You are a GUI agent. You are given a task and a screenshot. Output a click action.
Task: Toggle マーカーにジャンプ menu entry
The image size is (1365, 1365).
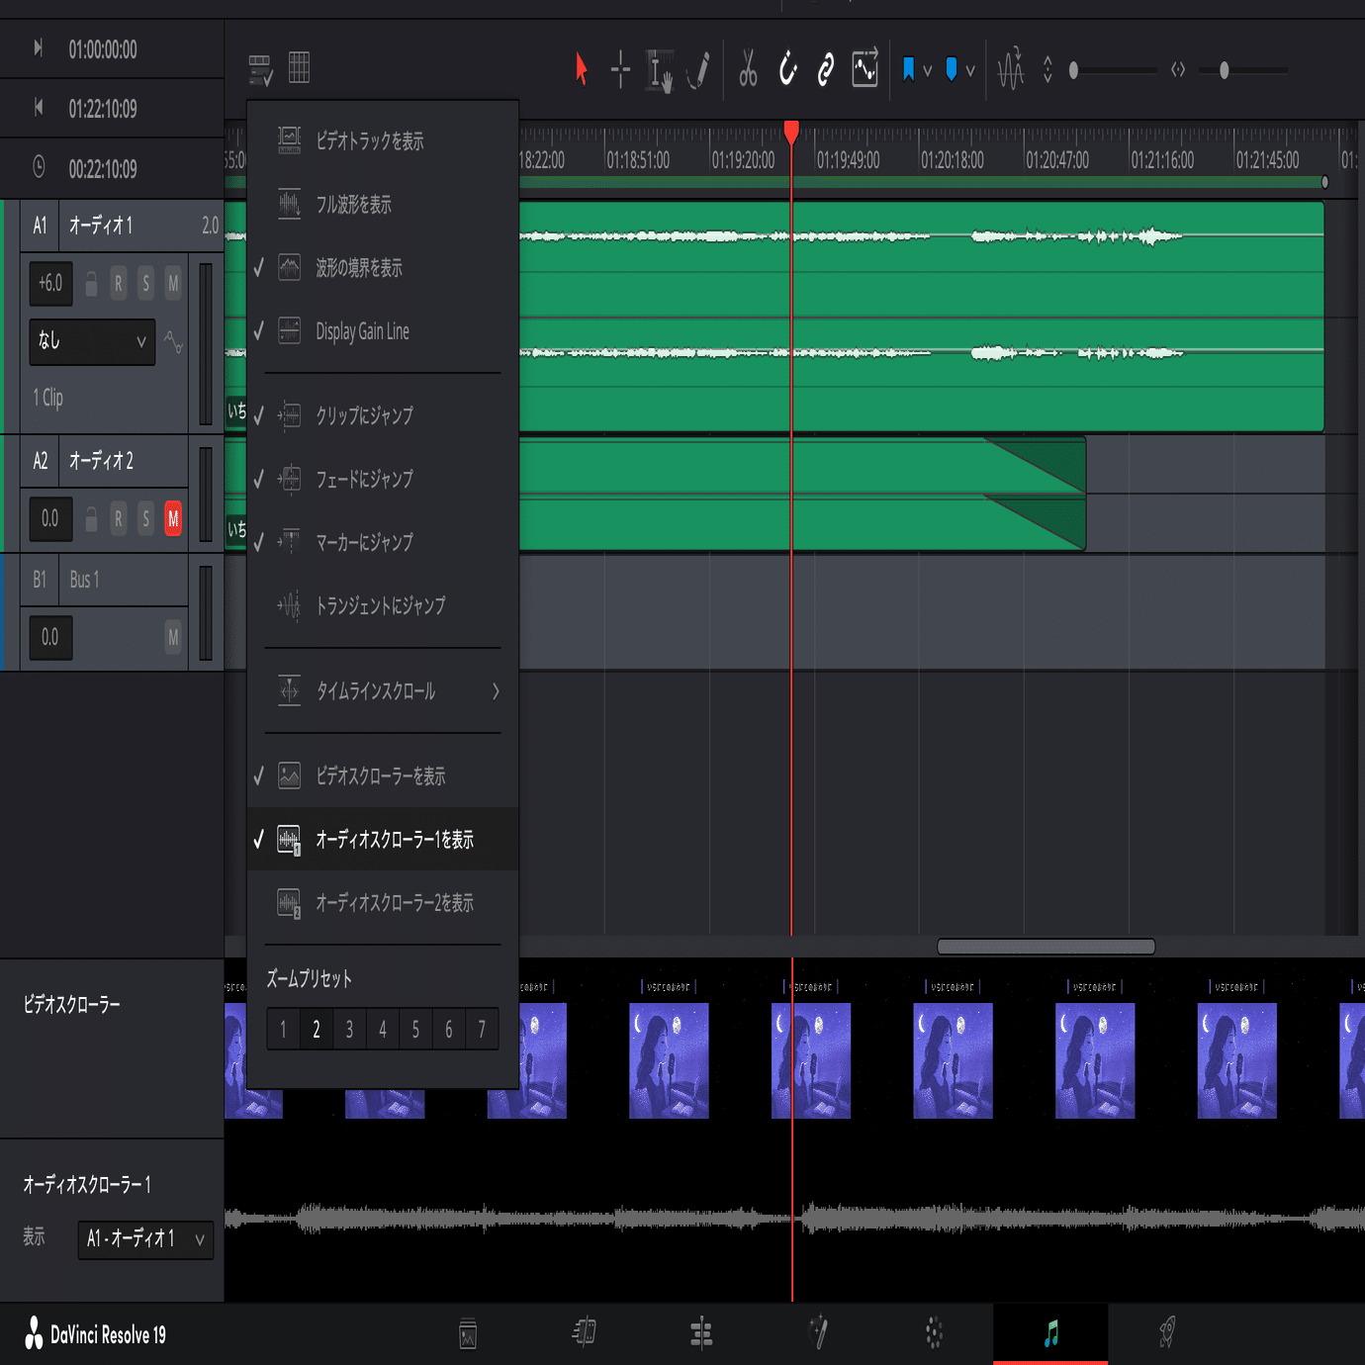pos(383,542)
